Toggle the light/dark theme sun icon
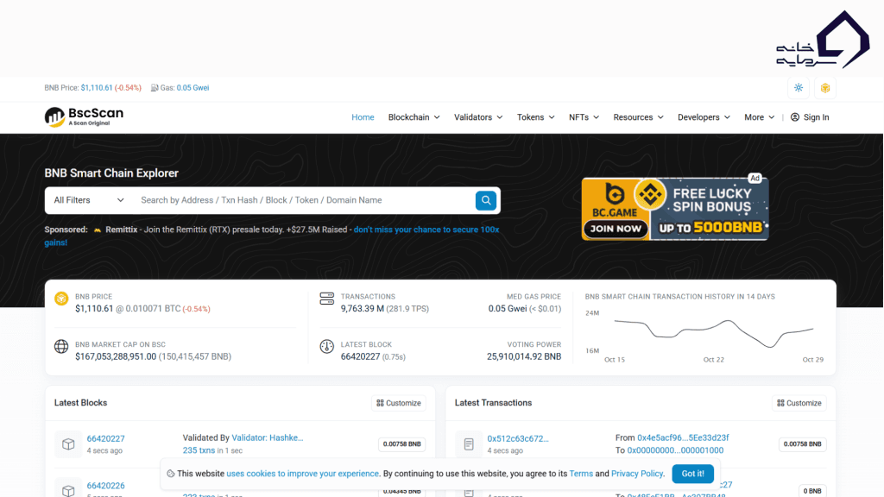The height and width of the screenshot is (497, 884). click(x=799, y=88)
